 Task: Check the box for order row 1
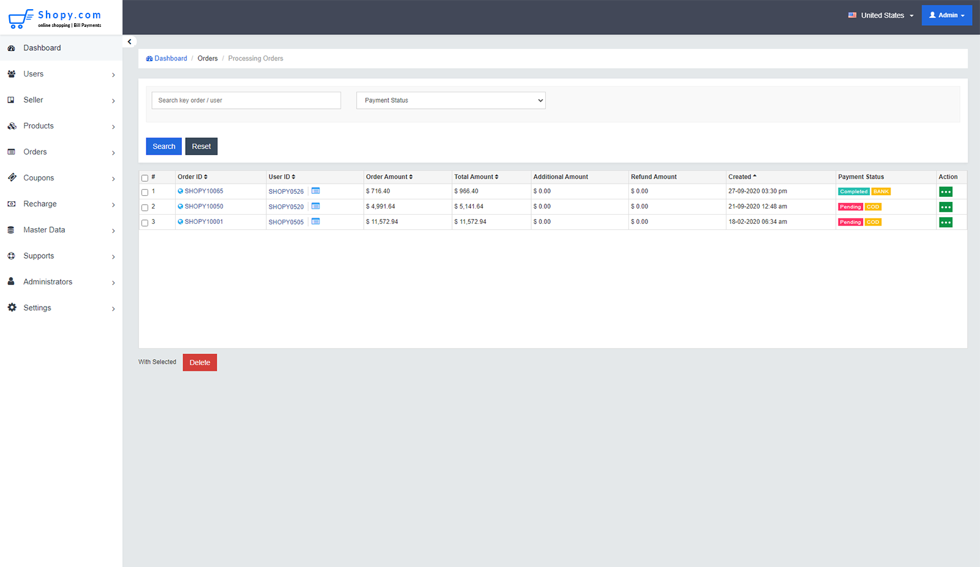(x=145, y=192)
